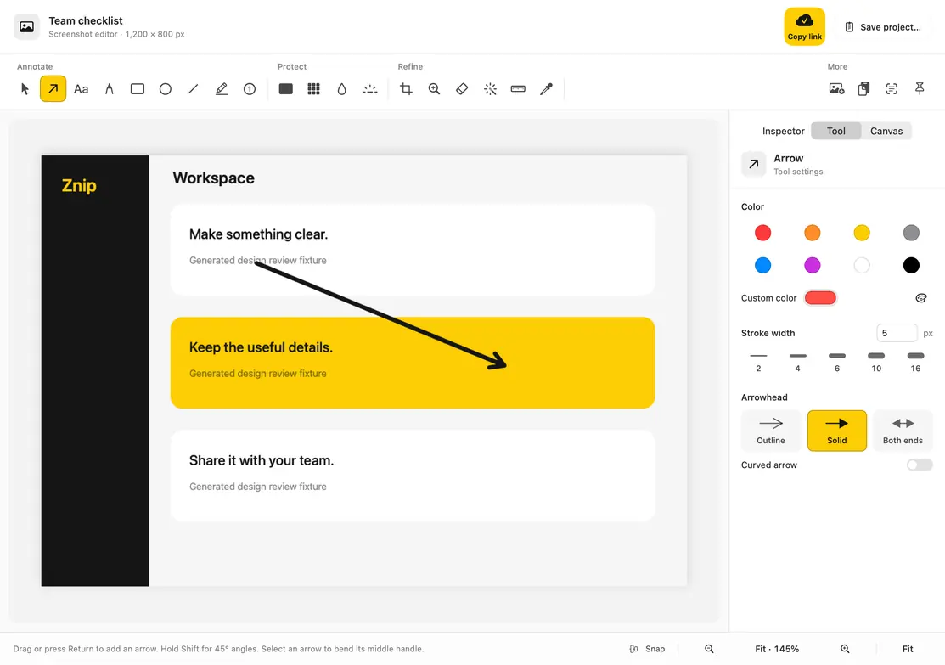Pick the gray color swatch
Image resolution: width=945 pixels, height=665 pixels.
pos(911,233)
